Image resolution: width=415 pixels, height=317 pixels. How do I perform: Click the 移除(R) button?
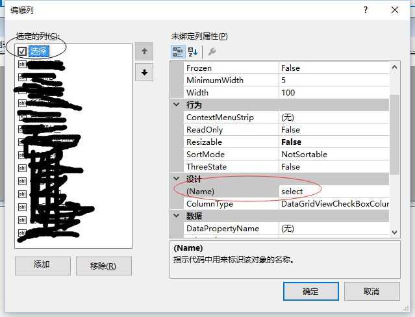[104, 266]
